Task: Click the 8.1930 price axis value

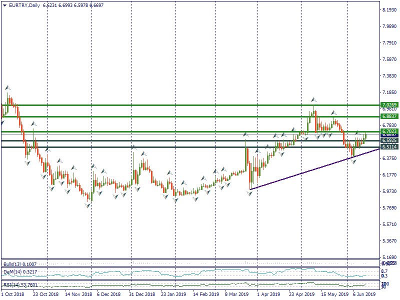Action: coord(389,10)
